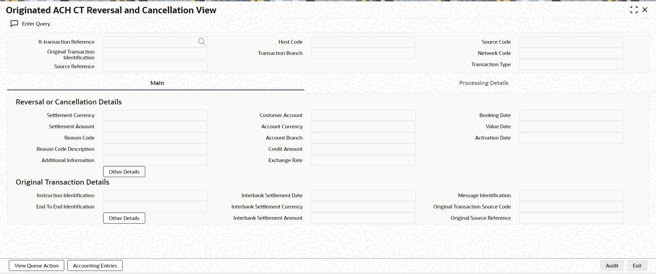Viewport: 656px width, 274px height.
Task: Focus the Host Code field
Action: tap(364, 42)
